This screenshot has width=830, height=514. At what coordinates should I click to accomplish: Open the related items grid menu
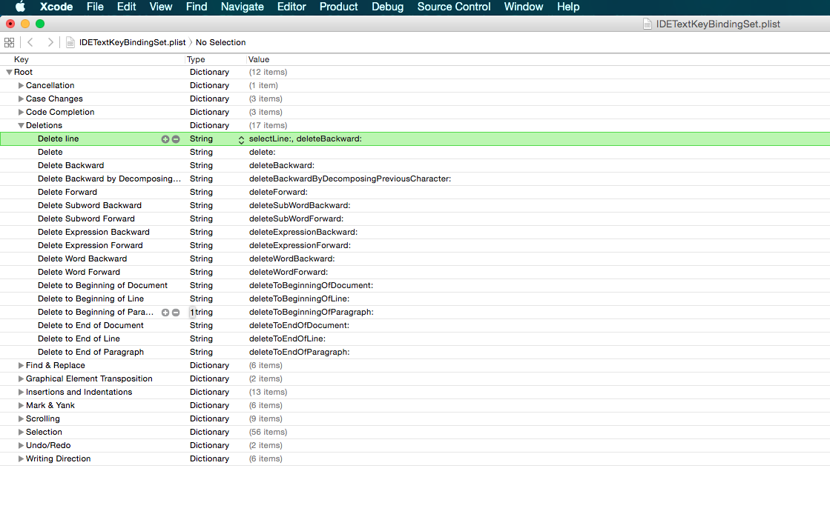pos(10,42)
